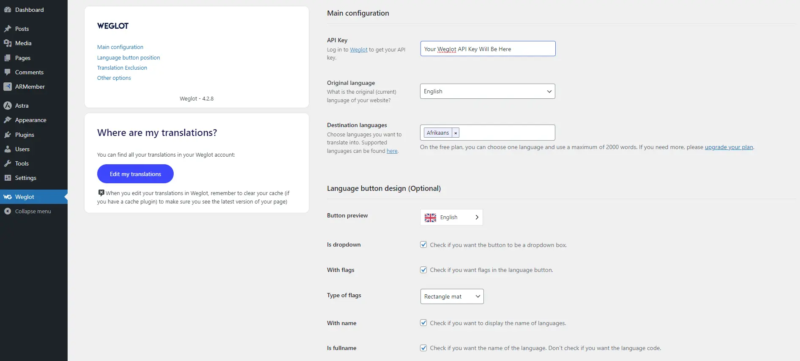Click the cache notice speech icon
Viewport: 800px width, 361px height.
(101, 193)
